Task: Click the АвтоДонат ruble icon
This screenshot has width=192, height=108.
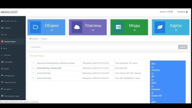Action: pos(2,89)
